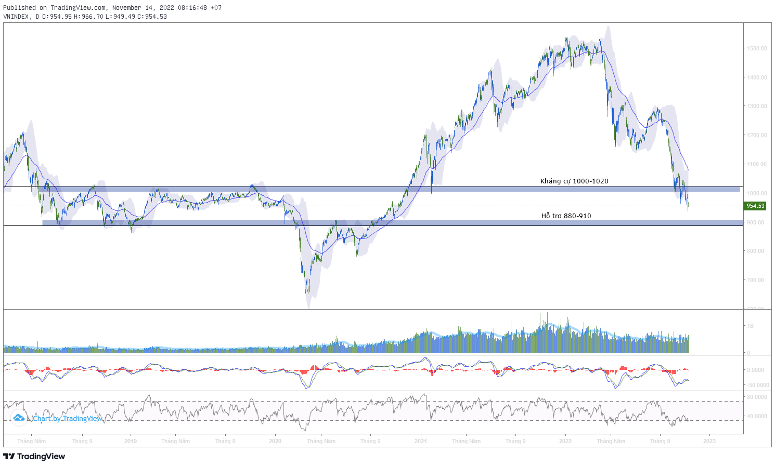Click the 700.00 price axis label
This screenshot has width=775, height=466.
(x=756, y=280)
